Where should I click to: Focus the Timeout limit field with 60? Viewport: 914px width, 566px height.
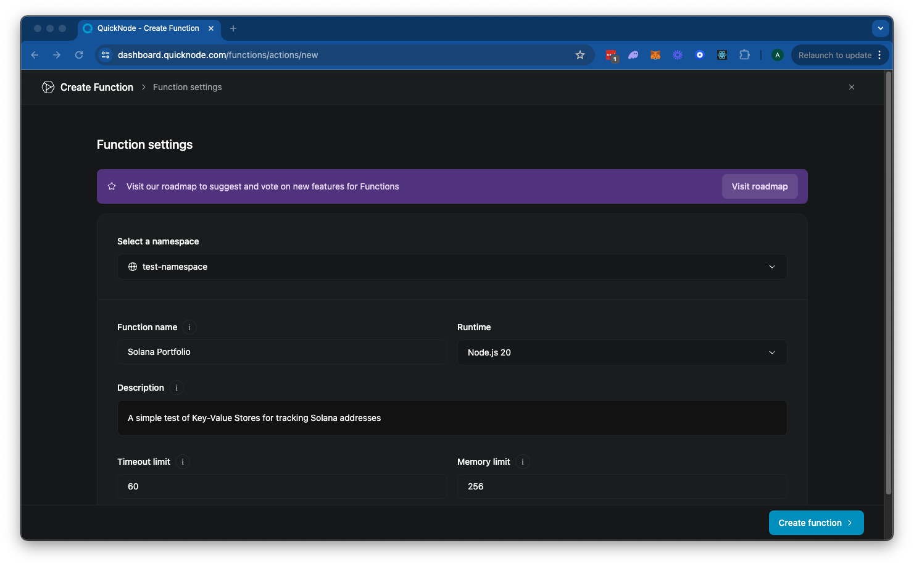click(x=282, y=486)
